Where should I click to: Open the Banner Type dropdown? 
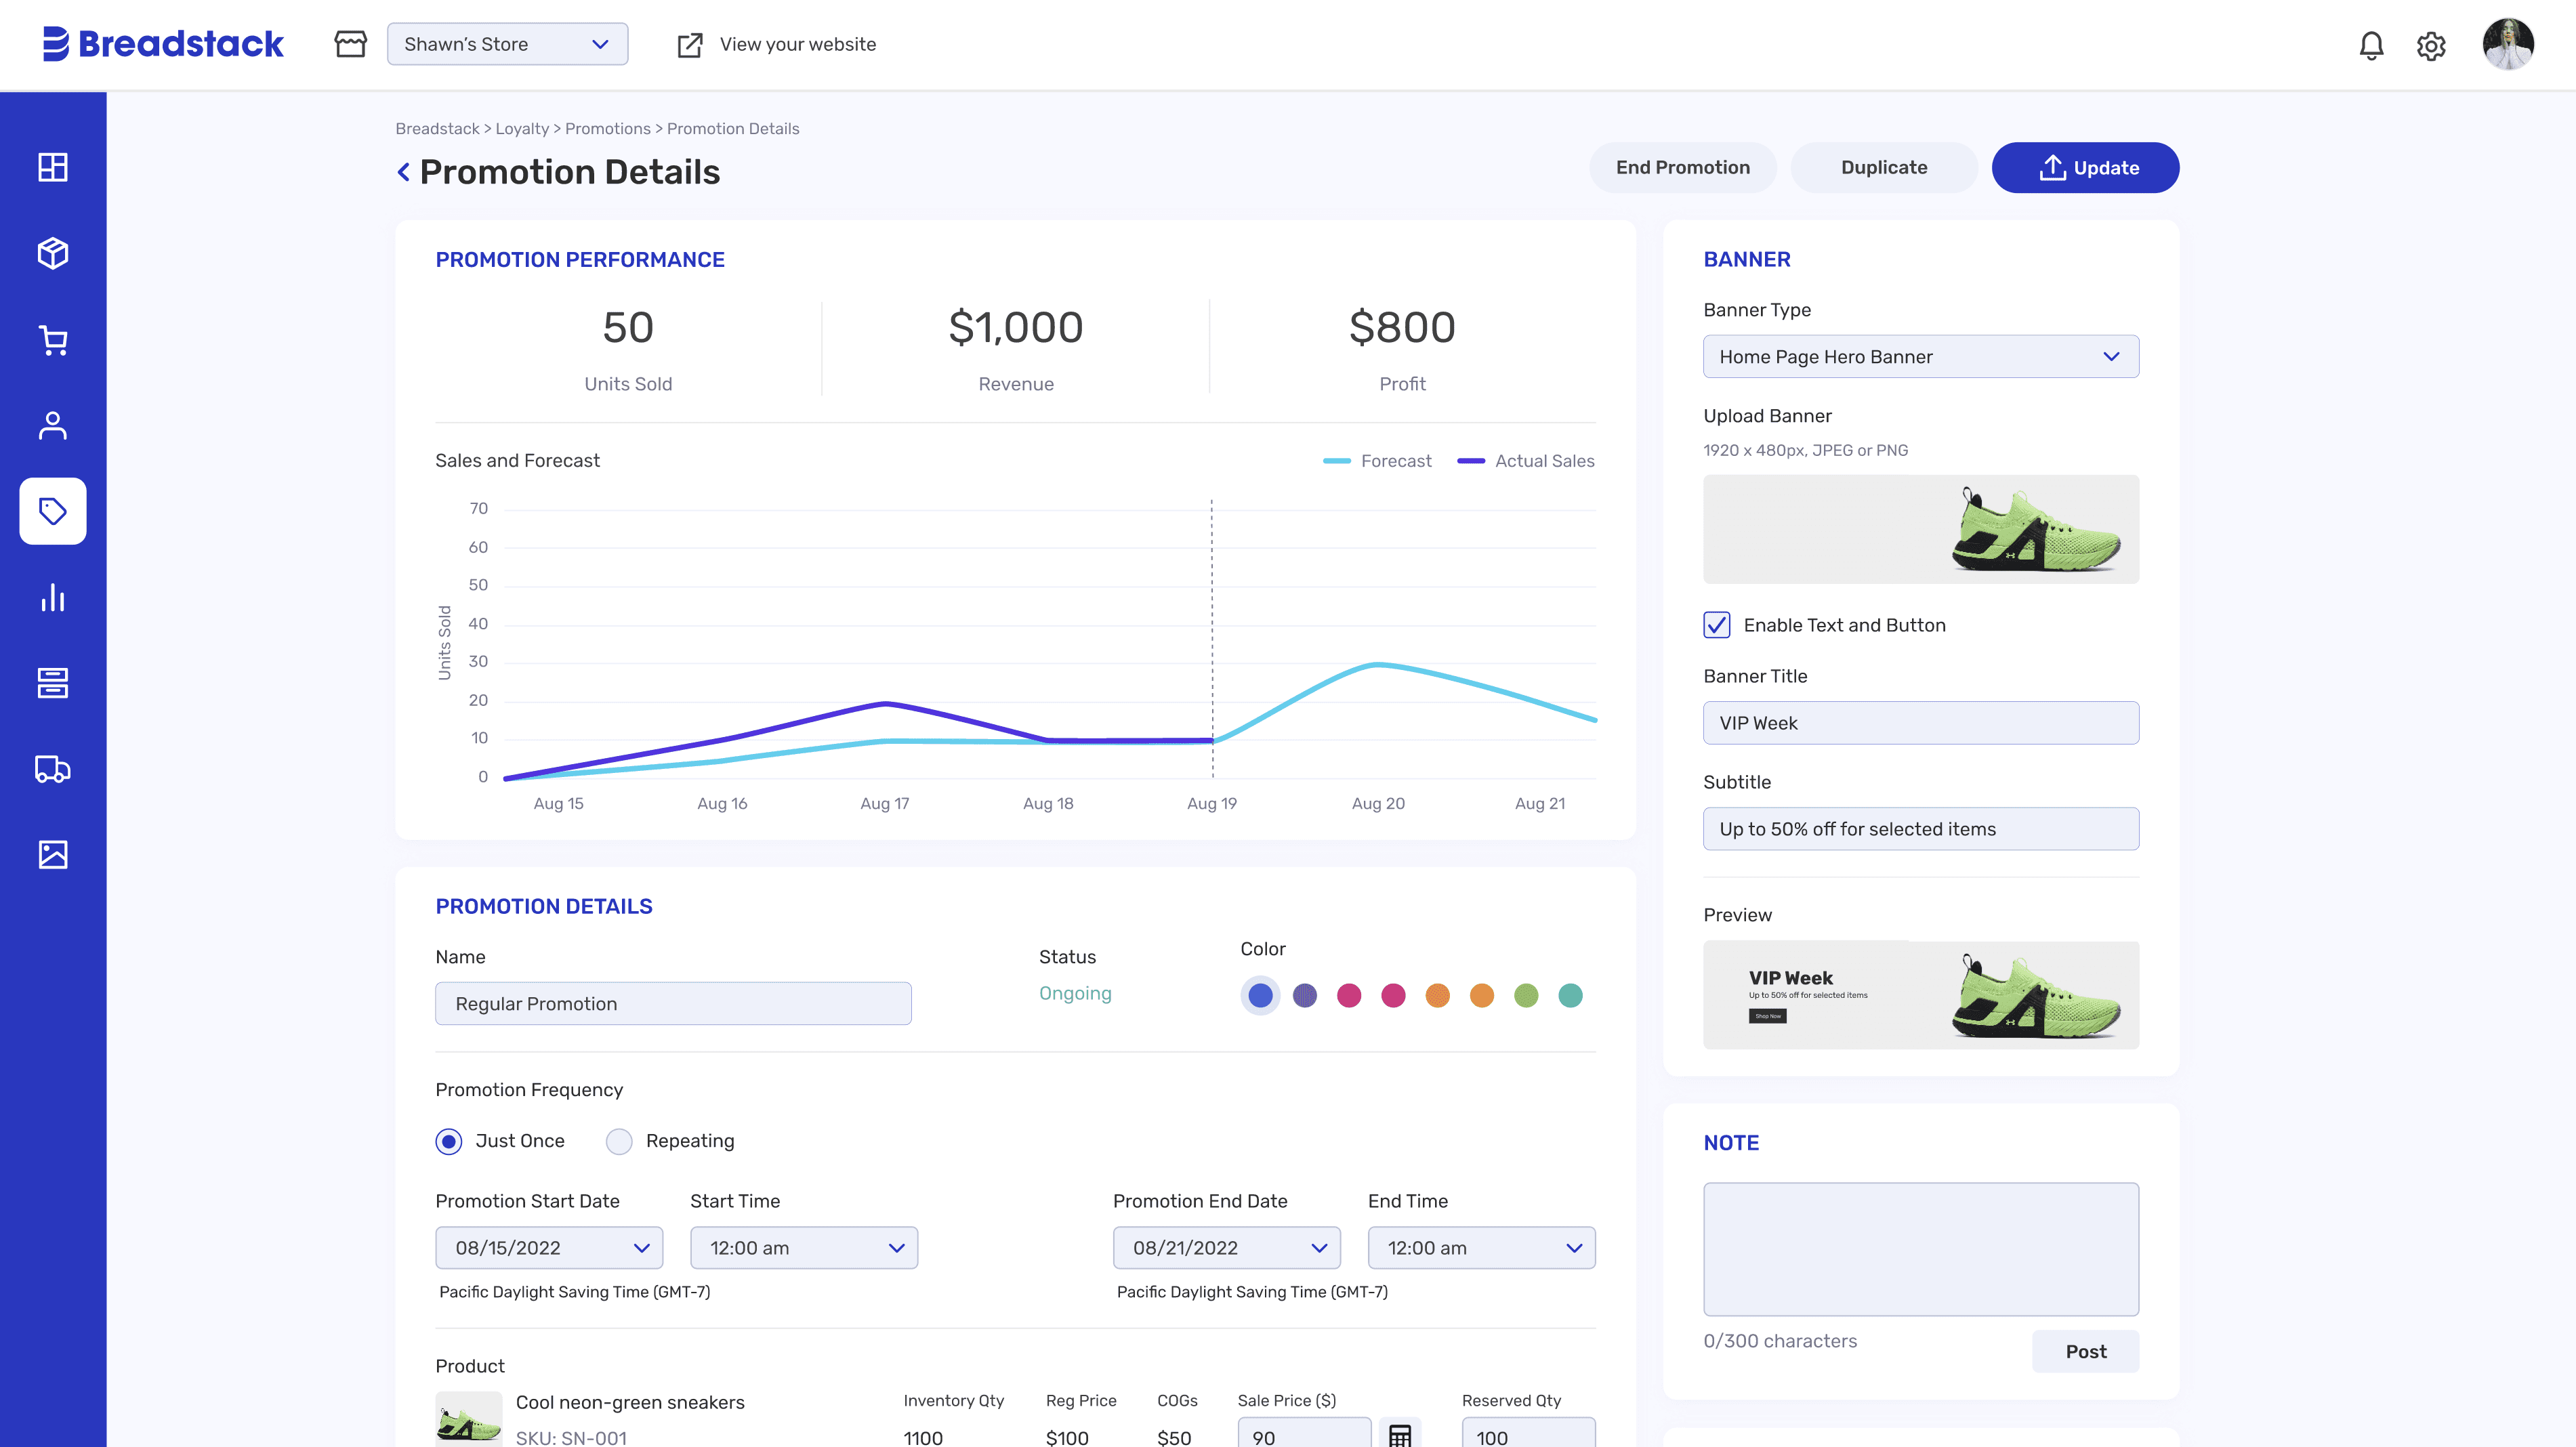click(1920, 357)
